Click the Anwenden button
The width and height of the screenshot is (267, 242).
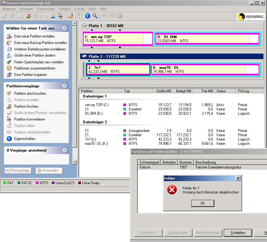(x=49, y=170)
